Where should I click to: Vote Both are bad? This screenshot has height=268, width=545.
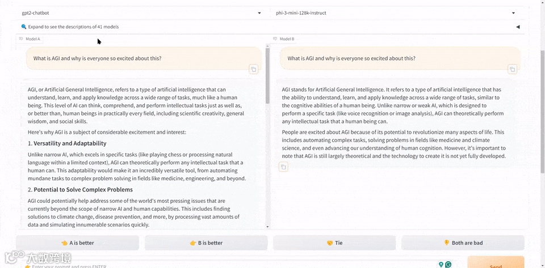[x=463, y=243]
